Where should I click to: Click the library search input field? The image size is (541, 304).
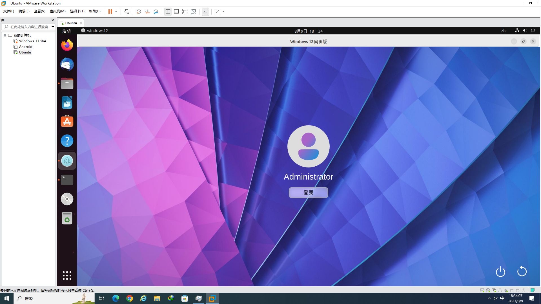[29, 27]
